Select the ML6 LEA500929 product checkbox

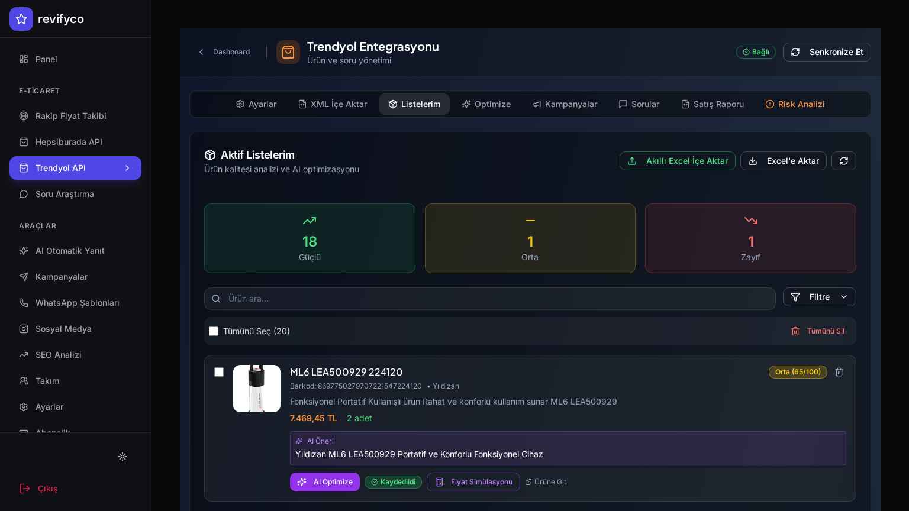pos(219,372)
